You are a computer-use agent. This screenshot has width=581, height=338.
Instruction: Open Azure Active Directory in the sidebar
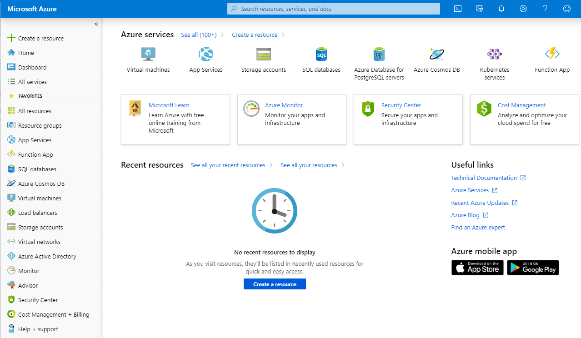point(47,257)
